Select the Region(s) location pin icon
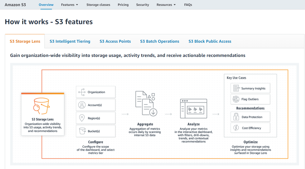Image resolution: width=305 pixels, height=169 pixels. [x=81, y=118]
